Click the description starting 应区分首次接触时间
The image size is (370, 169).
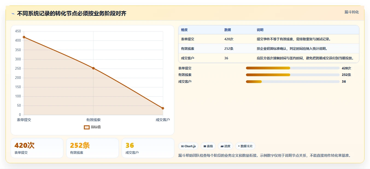305,58
